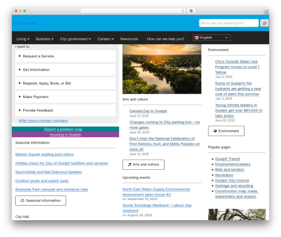The width and height of the screenshot is (281, 237).
Task: Open Changes coming to City parking lots article
Action: point(165,125)
